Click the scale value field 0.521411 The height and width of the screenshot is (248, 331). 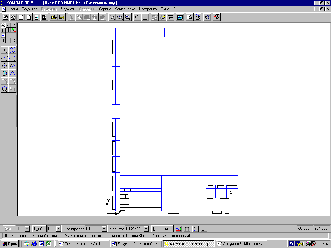134,229
